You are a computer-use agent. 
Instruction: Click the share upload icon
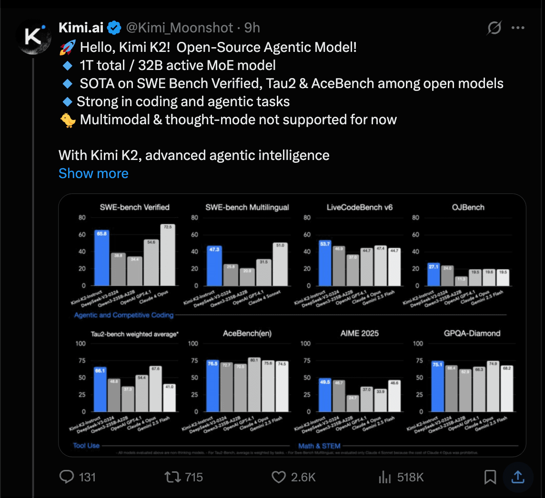(518, 477)
